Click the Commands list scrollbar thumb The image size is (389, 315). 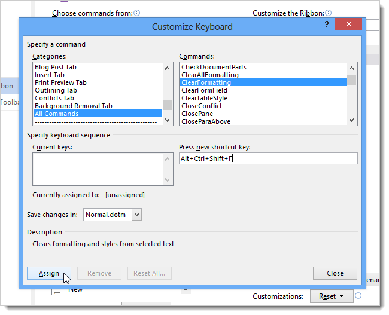[x=351, y=80]
